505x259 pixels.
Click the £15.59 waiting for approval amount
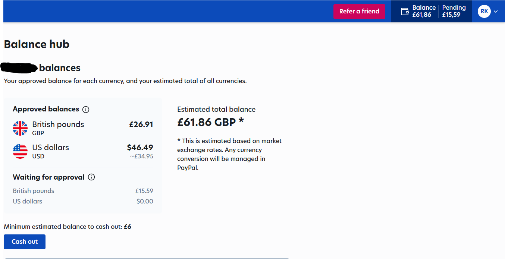point(144,191)
